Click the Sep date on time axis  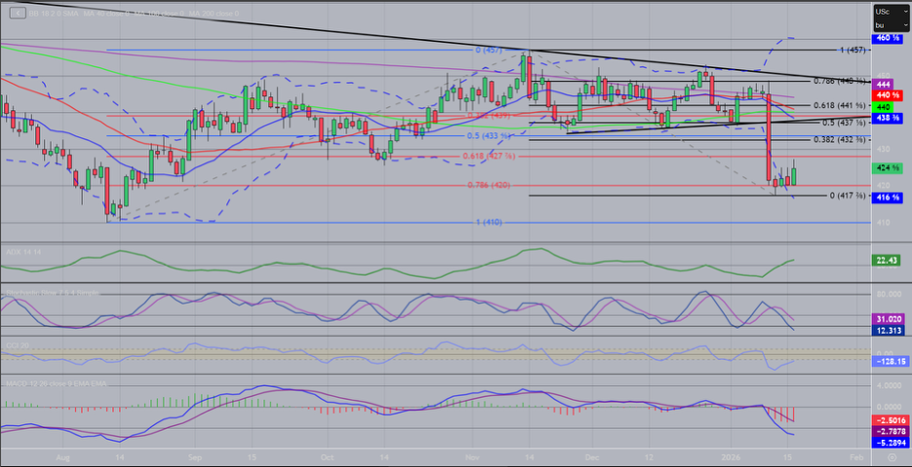click(x=194, y=454)
